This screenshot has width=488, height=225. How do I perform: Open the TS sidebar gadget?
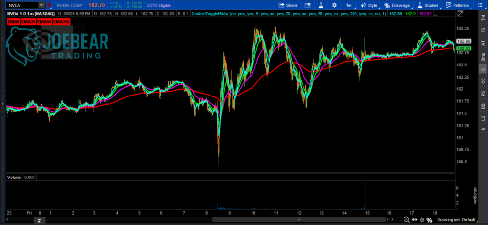pos(483,30)
